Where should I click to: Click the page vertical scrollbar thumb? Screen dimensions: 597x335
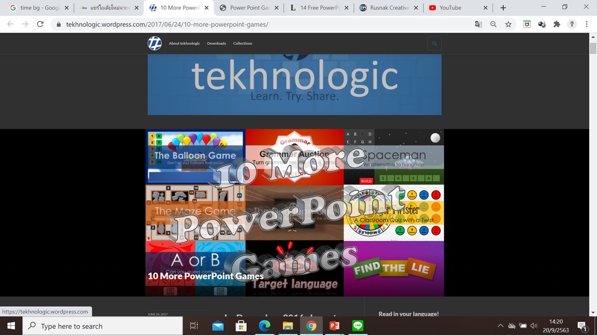[593, 48]
